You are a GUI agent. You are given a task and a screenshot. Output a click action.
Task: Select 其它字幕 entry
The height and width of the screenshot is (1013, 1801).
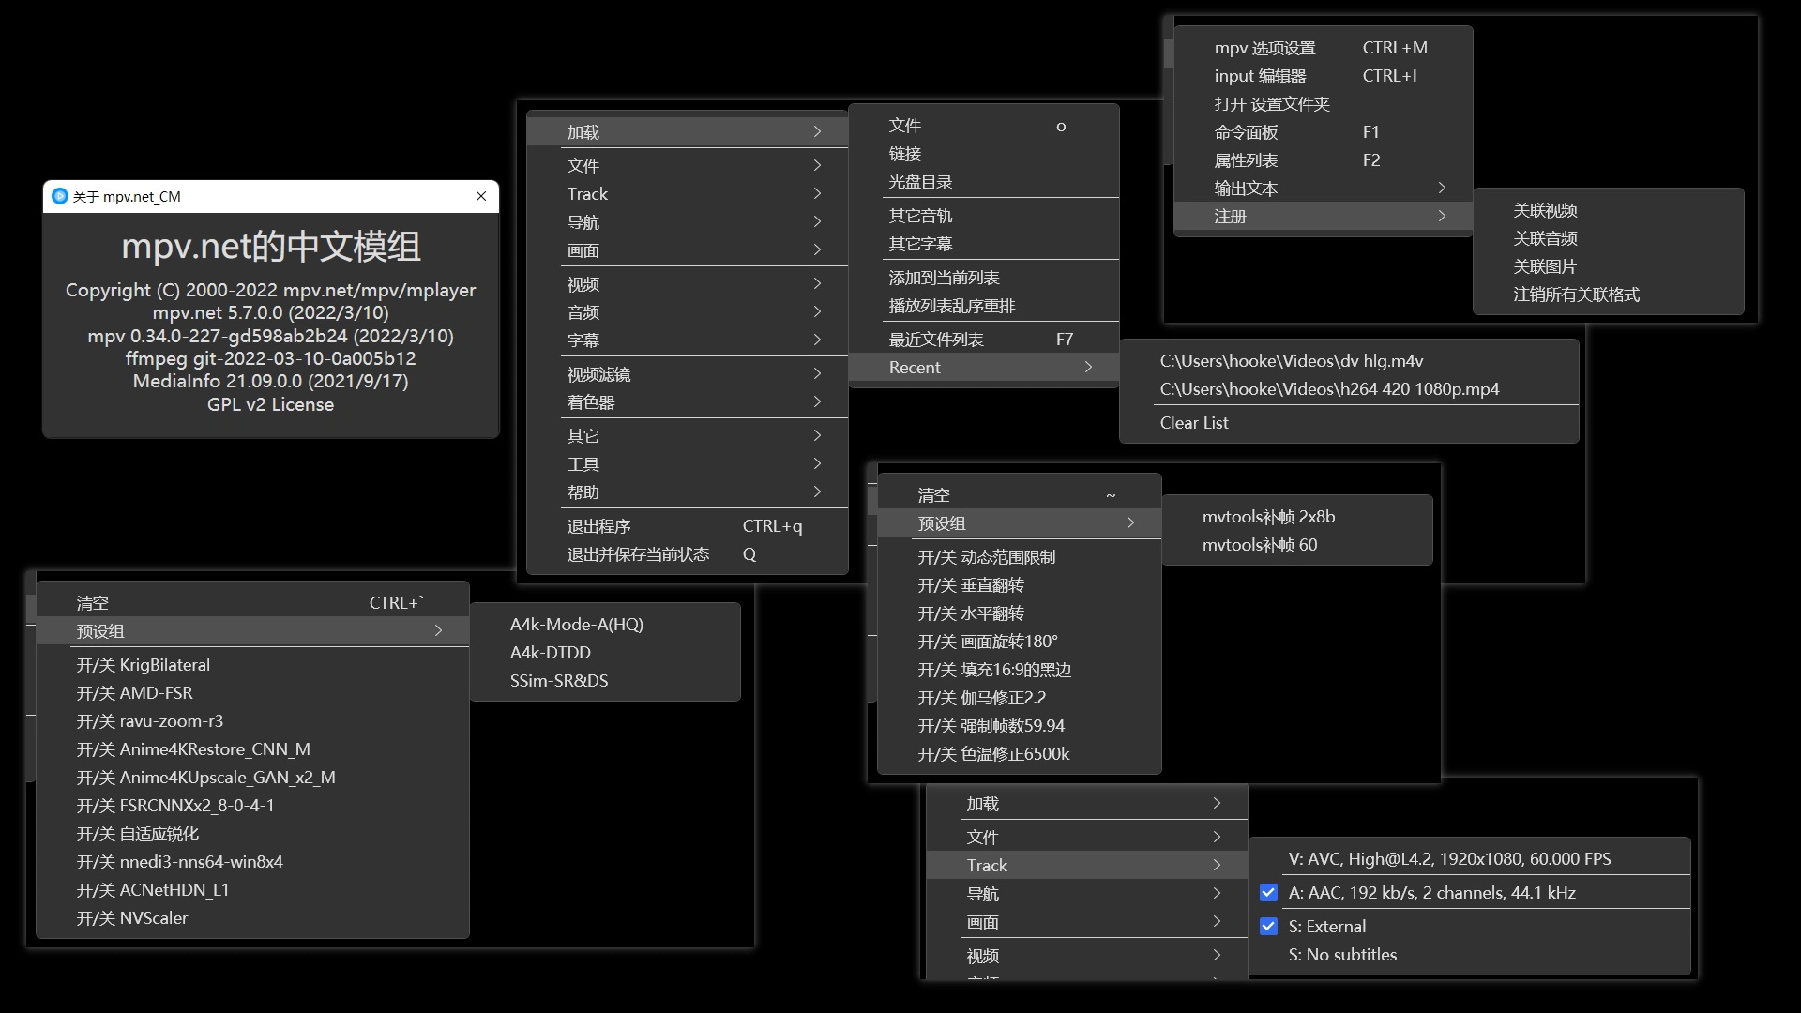click(984, 244)
